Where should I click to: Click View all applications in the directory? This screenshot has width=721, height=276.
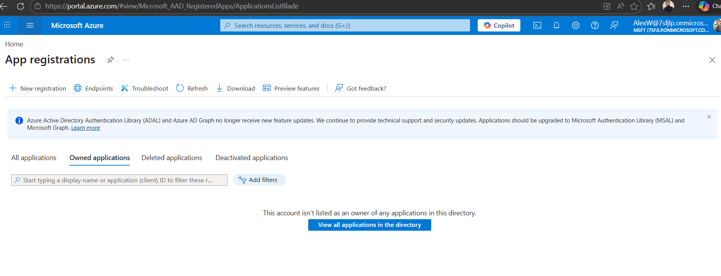coord(370,225)
